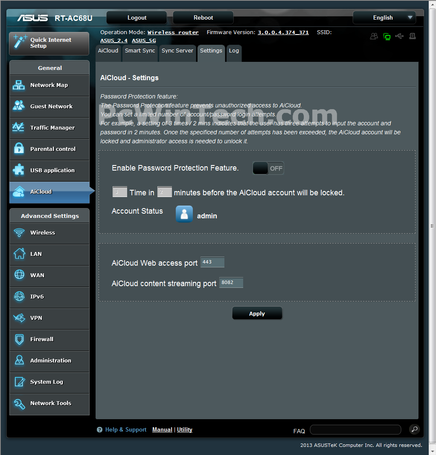Click the Reboot button

tap(203, 18)
